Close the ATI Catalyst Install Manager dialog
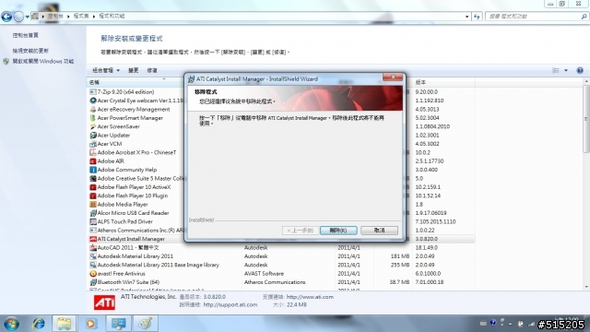Viewport: 590px width, 332px height. point(393,77)
